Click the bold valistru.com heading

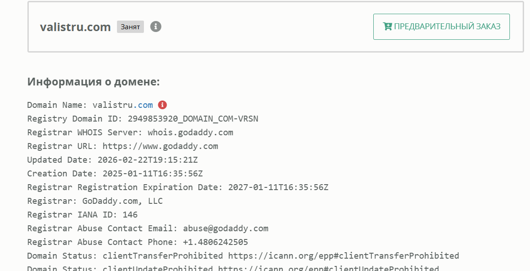[75, 27]
